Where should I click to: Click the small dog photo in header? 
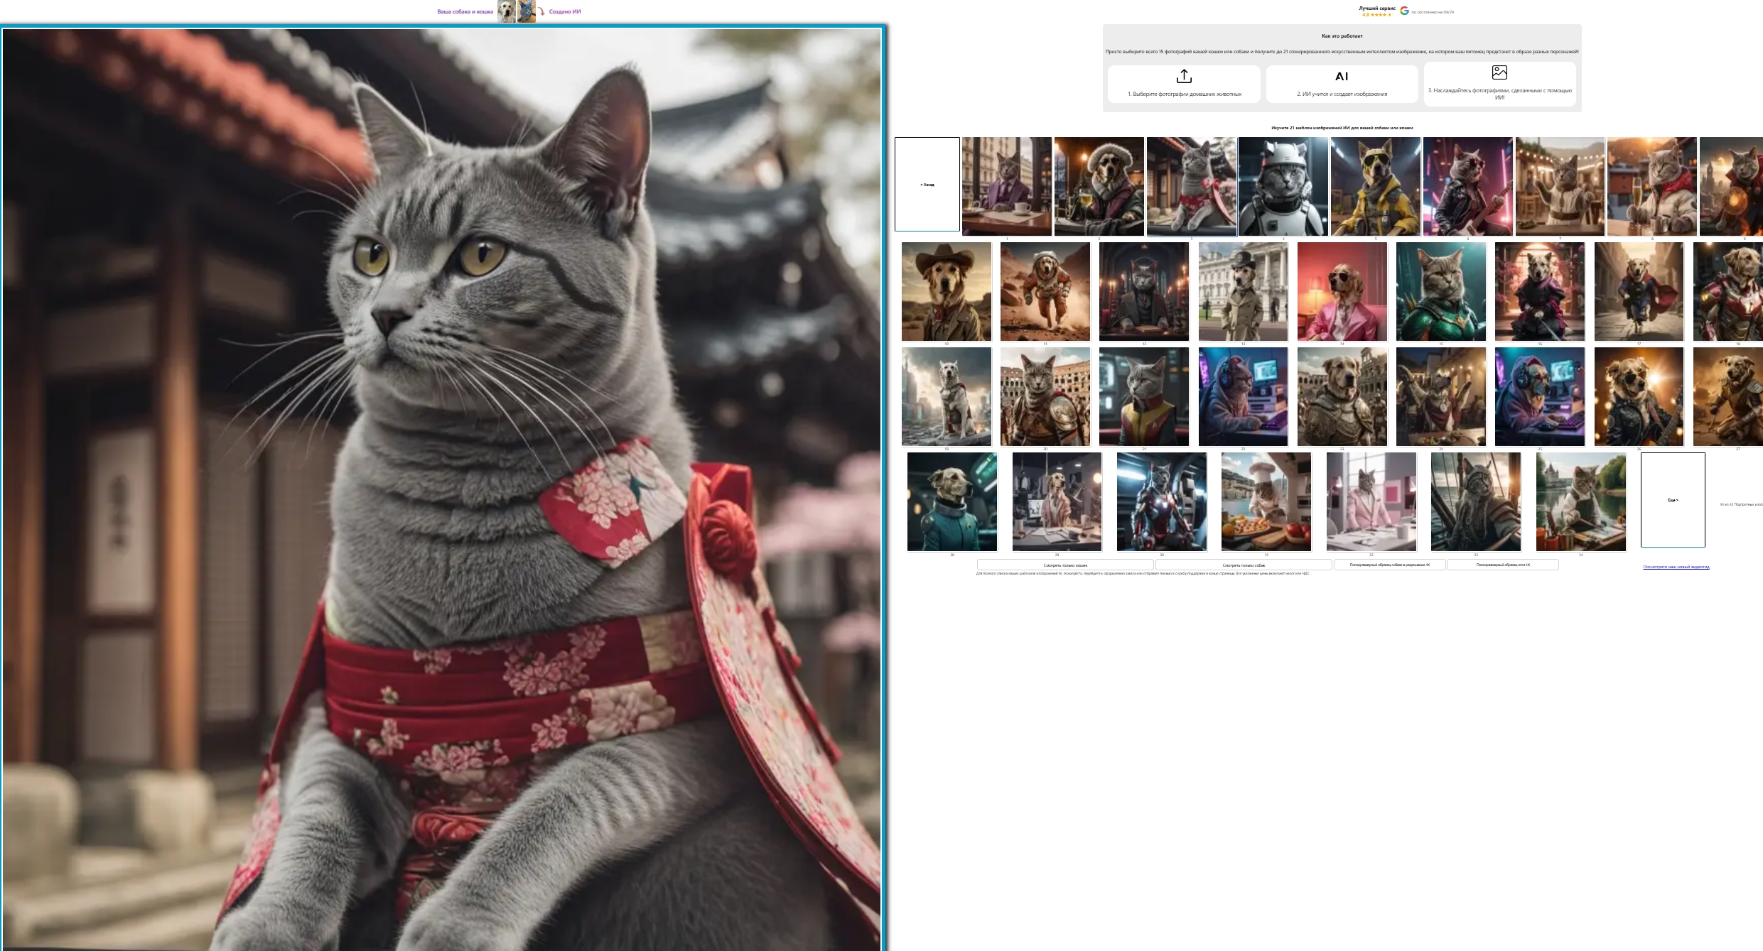click(x=506, y=11)
